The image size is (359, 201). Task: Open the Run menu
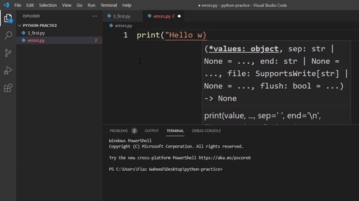pos(91,5)
